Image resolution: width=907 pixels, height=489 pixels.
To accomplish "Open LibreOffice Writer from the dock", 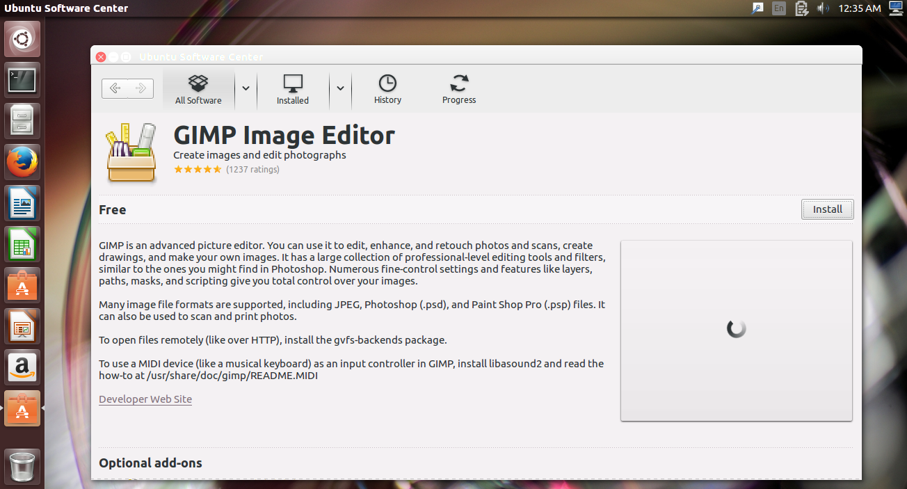I will point(22,204).
